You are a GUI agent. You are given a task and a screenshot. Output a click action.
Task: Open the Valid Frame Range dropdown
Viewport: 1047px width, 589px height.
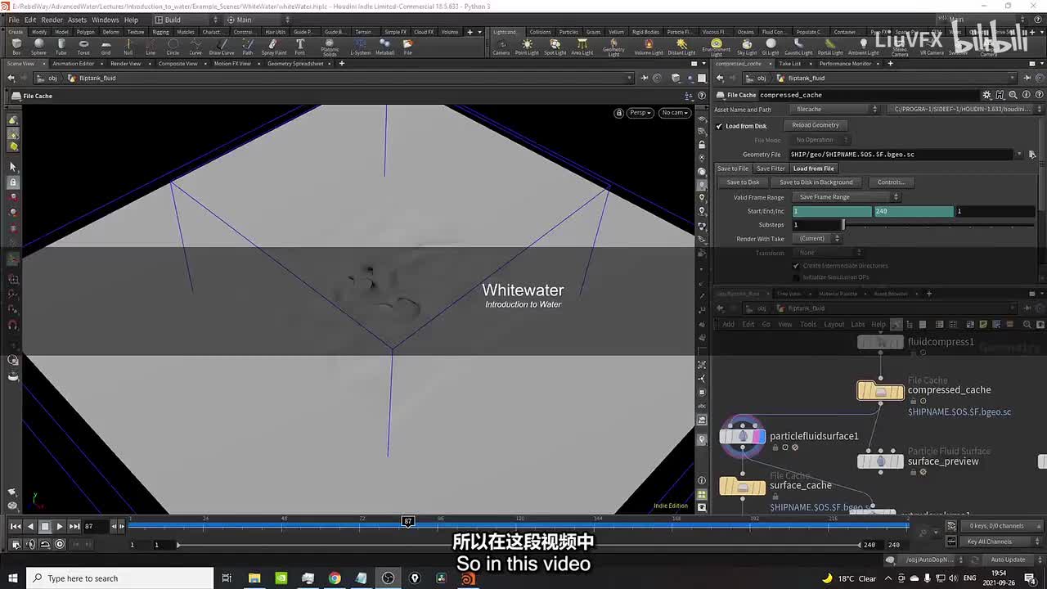click(847, 197)
